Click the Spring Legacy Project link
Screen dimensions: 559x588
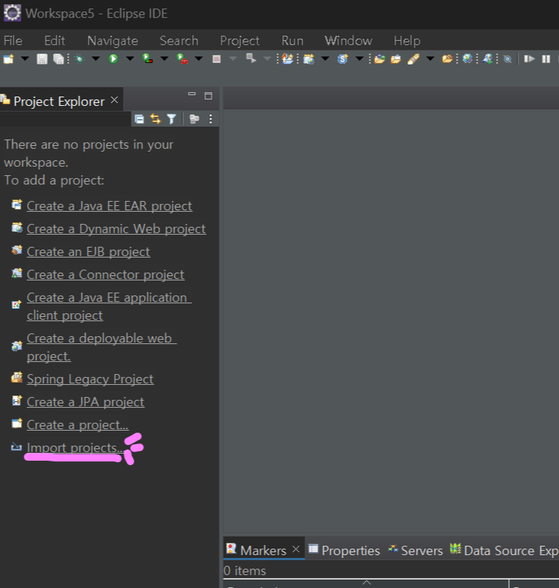tap(90, 379)
